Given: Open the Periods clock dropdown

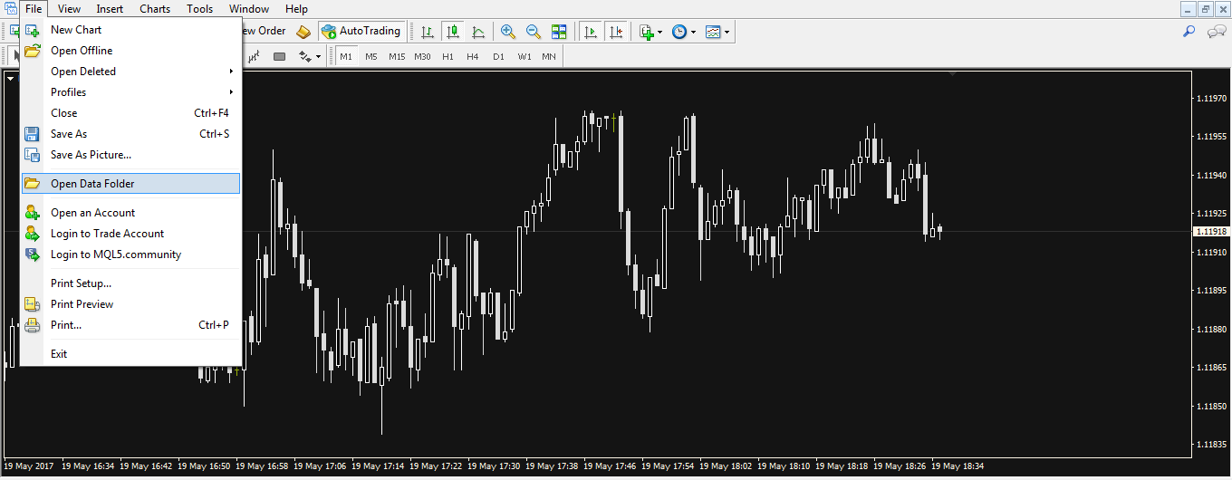Looking at the screenshot, I should (x=684, y=32).
